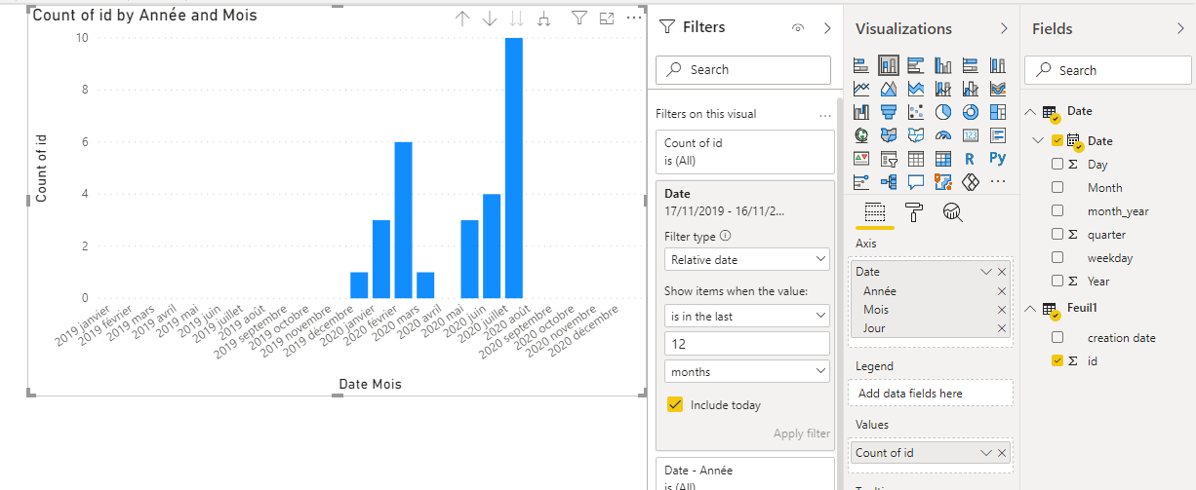The width and height of the screenshot is (1196, 490).
Task: Select the Waterfall chart visual
Action: pos(861,112)
